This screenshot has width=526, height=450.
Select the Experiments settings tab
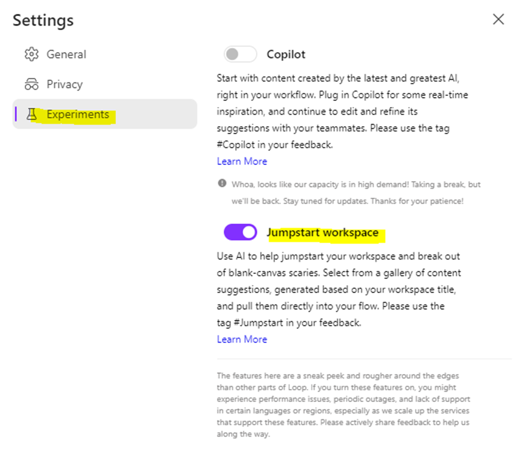78,114
